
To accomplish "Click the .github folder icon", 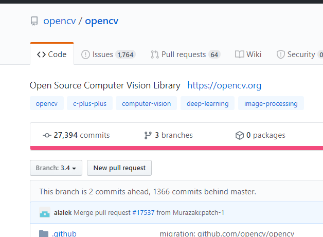I will click(x=44, y=233).
